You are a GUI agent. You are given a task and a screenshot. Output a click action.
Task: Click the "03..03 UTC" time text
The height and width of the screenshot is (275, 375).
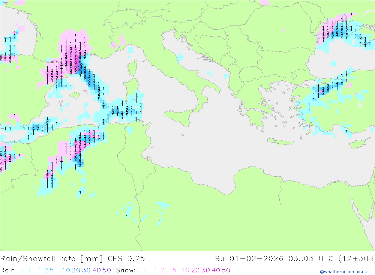pyautogui.click(x=311, y=259)
